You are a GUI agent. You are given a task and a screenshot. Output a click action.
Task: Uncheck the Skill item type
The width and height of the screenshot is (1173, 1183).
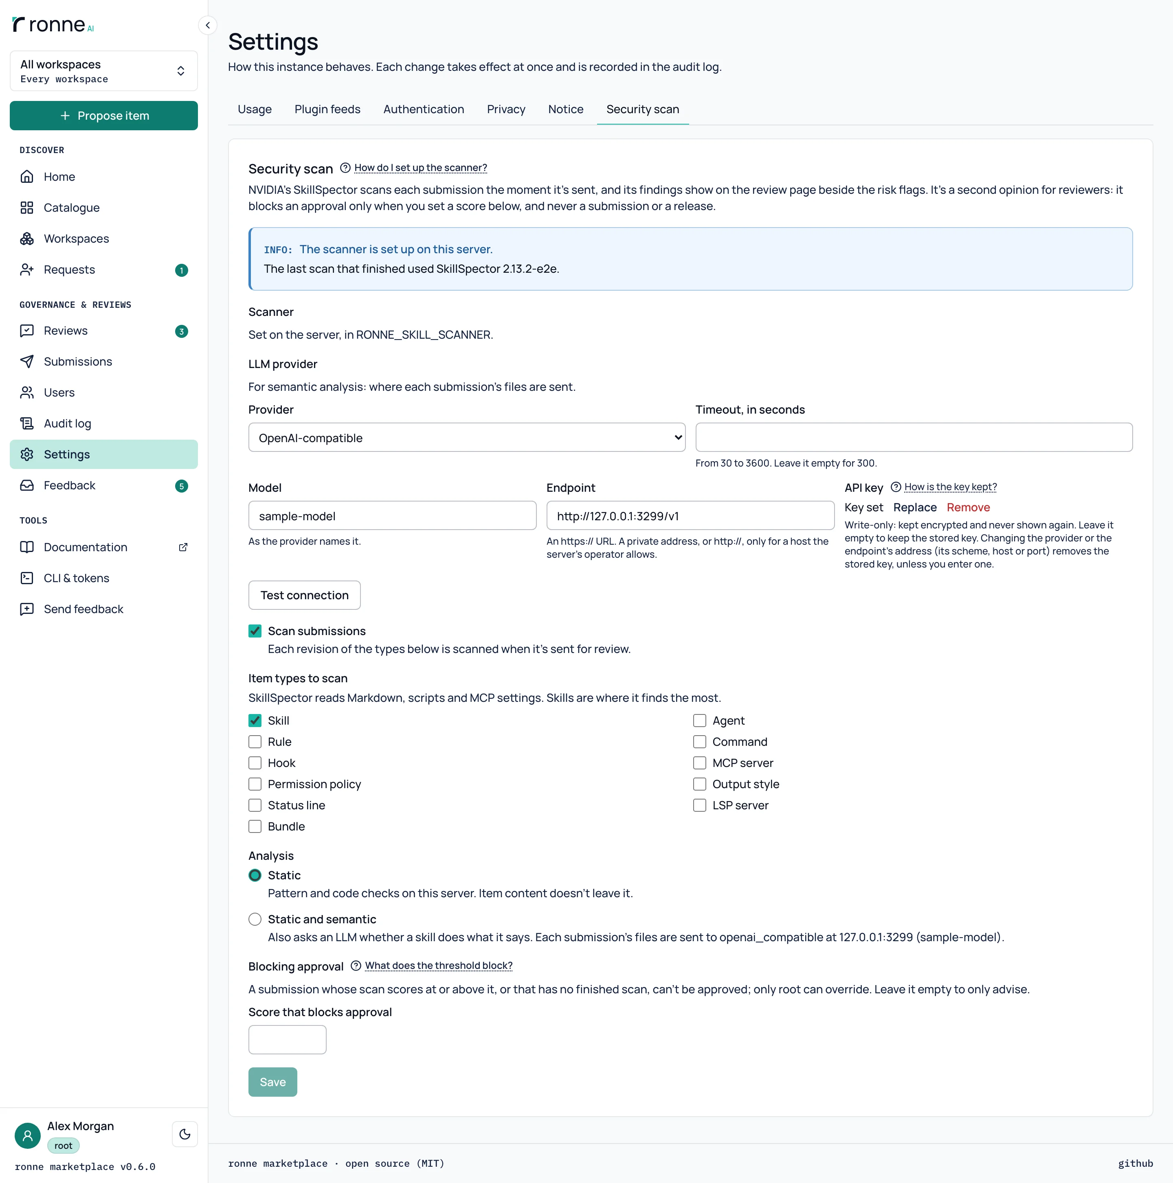pyautogui.click(x=255, y=721)
